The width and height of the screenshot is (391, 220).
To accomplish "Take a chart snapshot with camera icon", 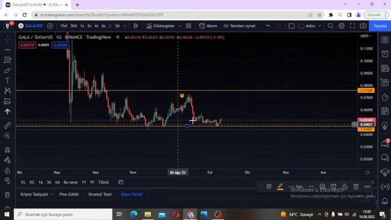I will [x=363, y=26].
